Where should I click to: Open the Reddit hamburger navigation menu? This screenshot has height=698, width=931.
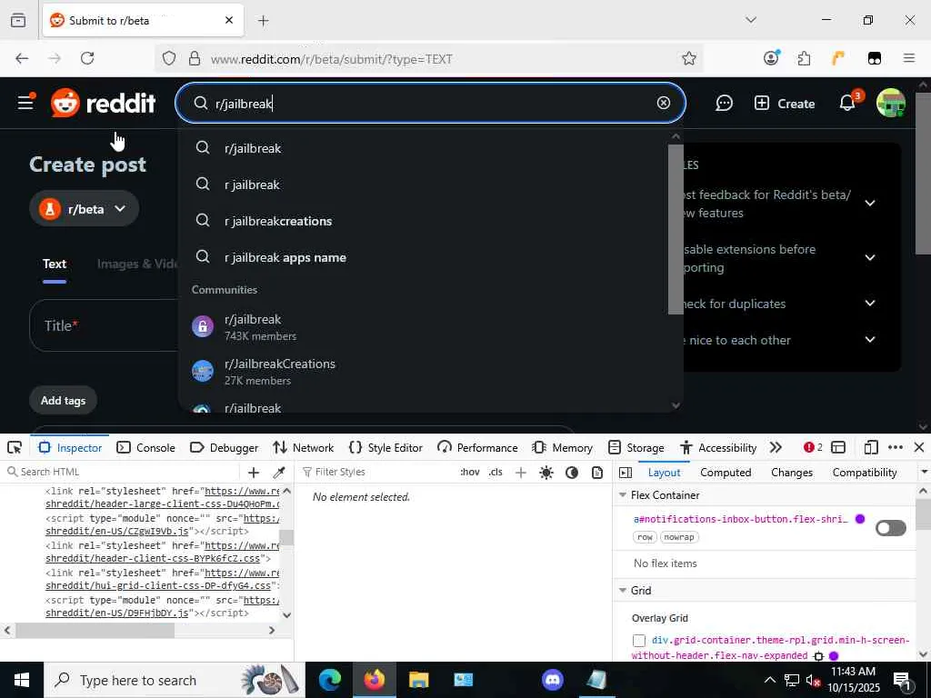click(25, 104)
